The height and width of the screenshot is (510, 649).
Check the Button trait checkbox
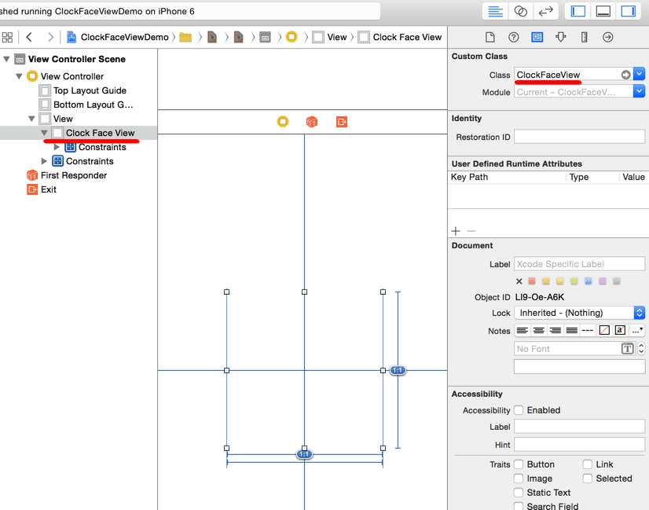(x=519, y=464)
